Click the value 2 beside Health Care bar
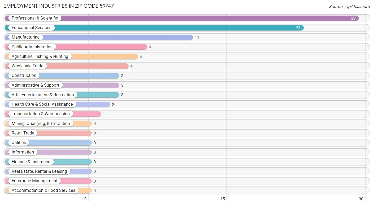Viewport: 373px width, 205px height. tap(113, 105)
